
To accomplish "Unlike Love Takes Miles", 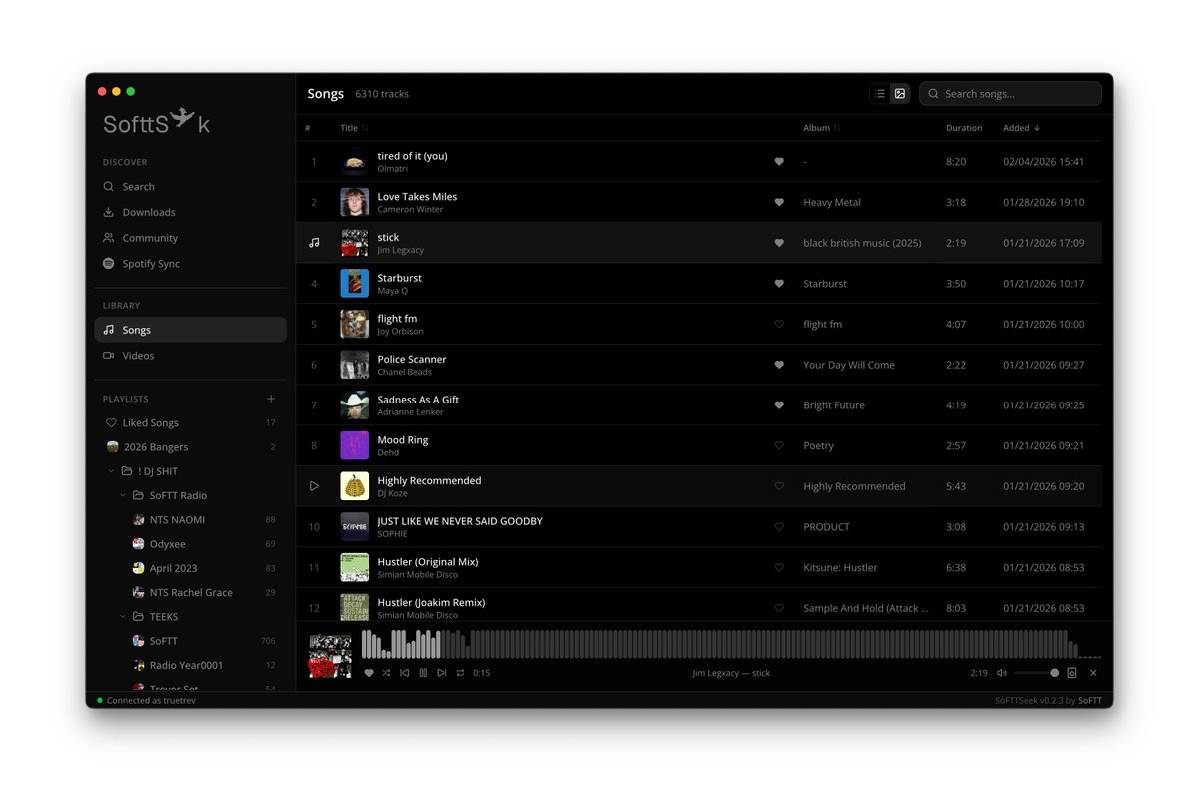I will [779, 202].
